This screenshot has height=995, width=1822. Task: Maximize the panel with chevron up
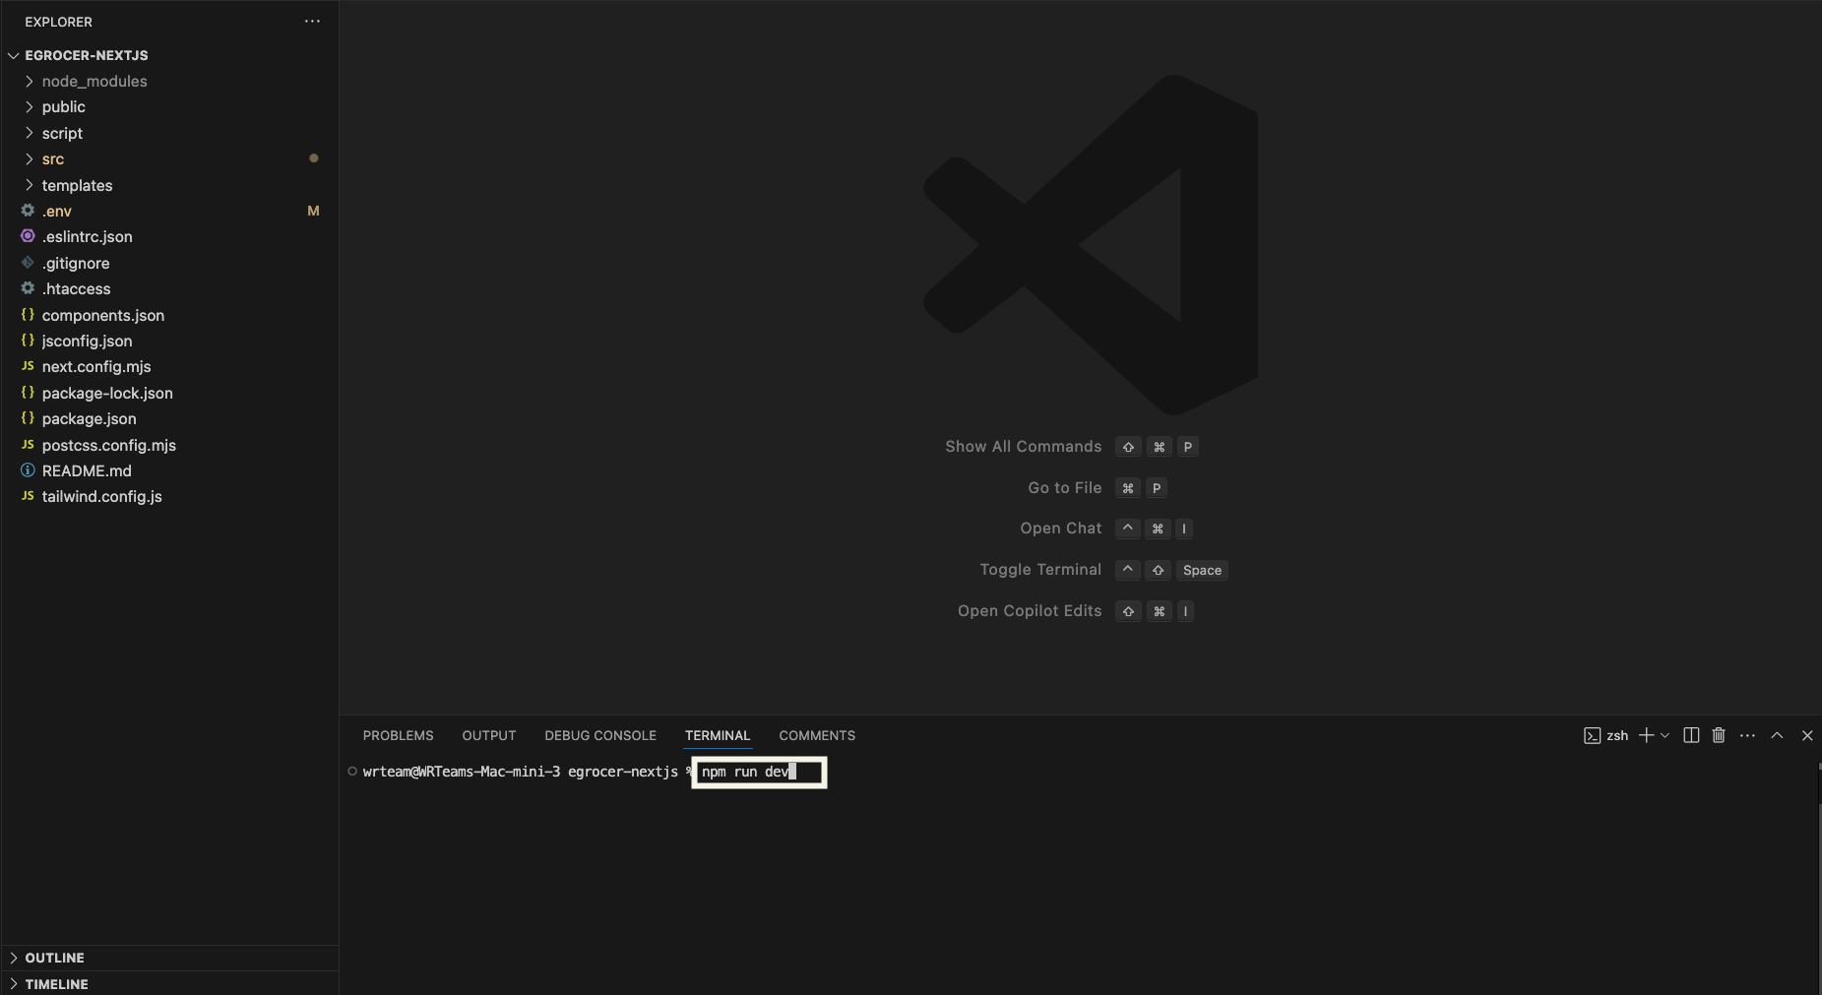[1777, 735]
